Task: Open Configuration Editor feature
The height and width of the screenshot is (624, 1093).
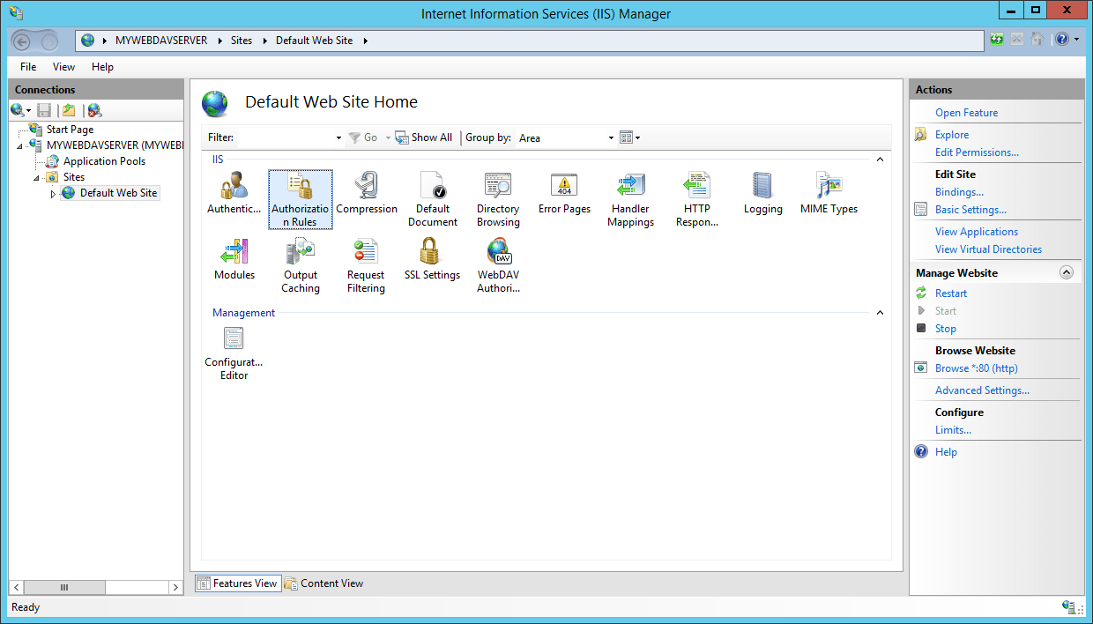Action: coord(234,353)
